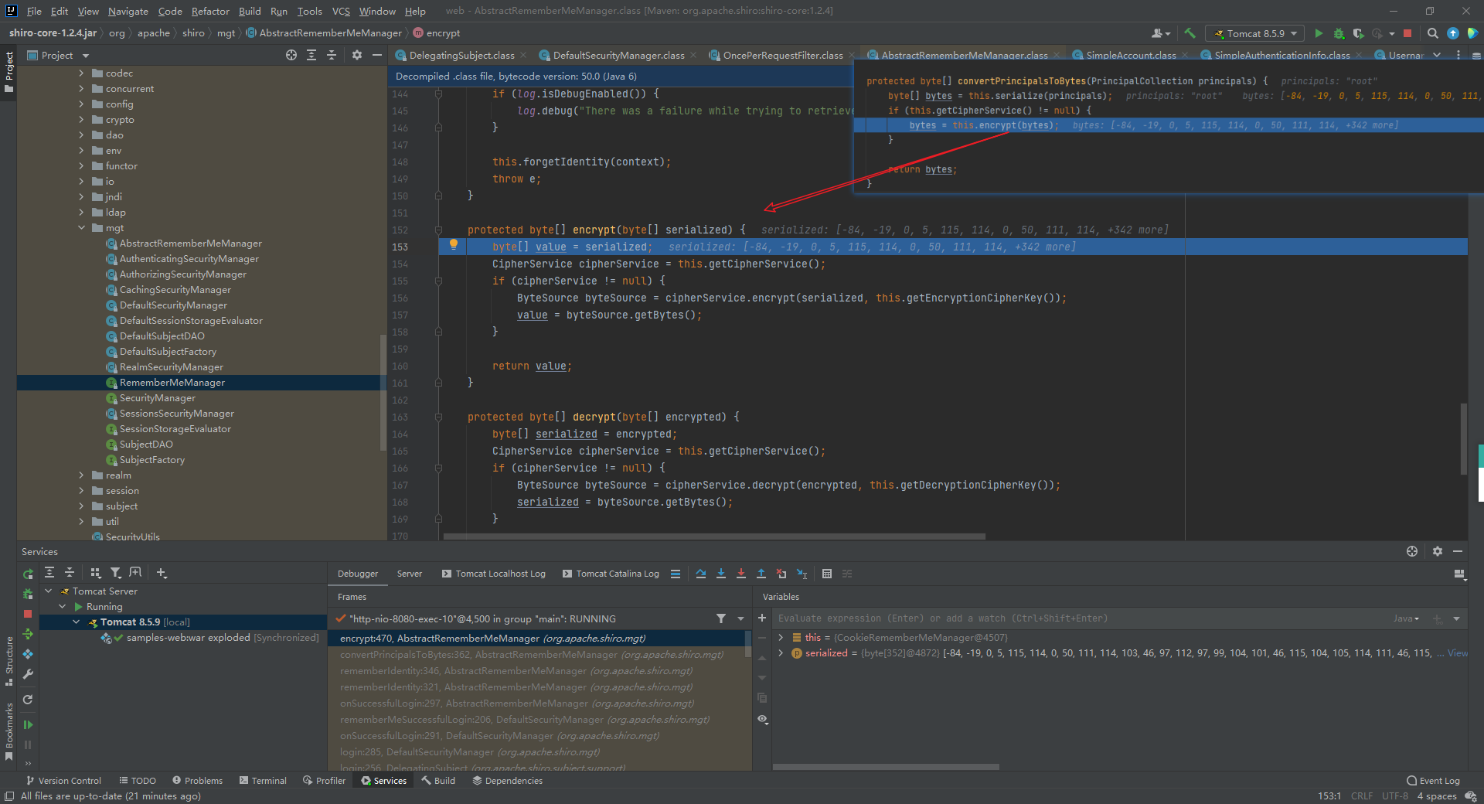The image size is (1484, 804).
Task: Expand the 'serialized' variable node
Action: pos(781,653)
